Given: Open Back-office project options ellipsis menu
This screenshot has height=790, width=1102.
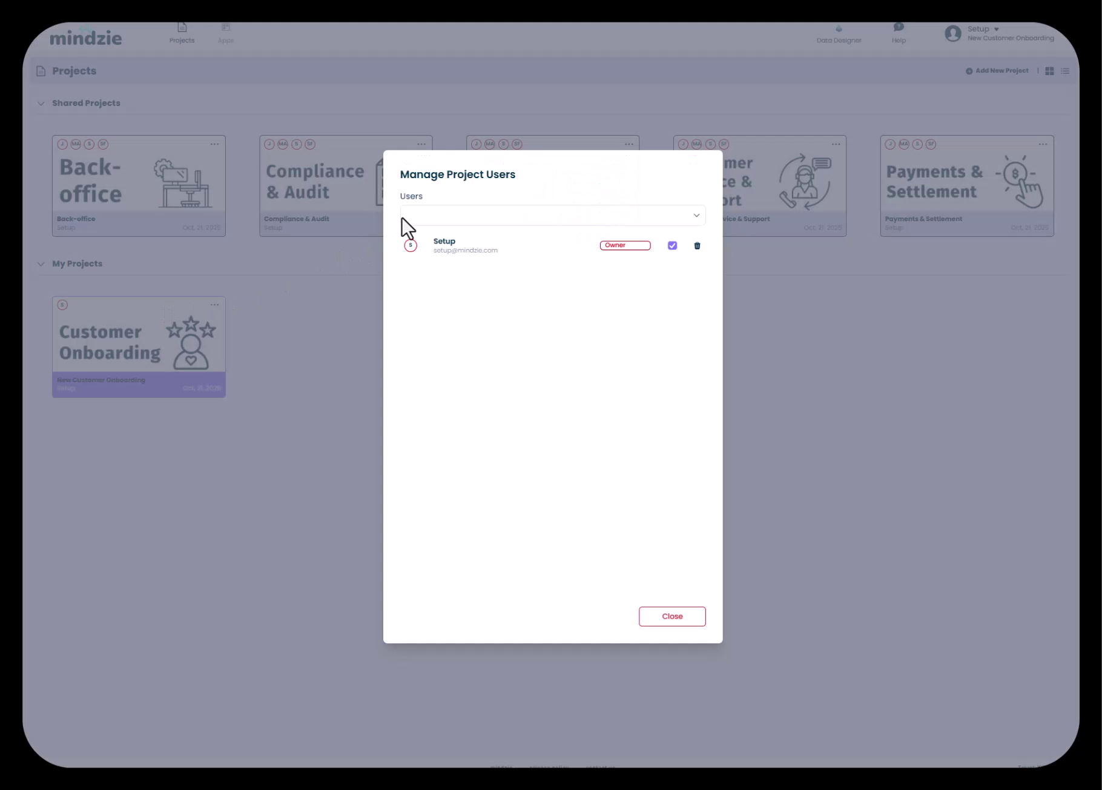Looking at the screenshot, I should click(x=214, y=144).
